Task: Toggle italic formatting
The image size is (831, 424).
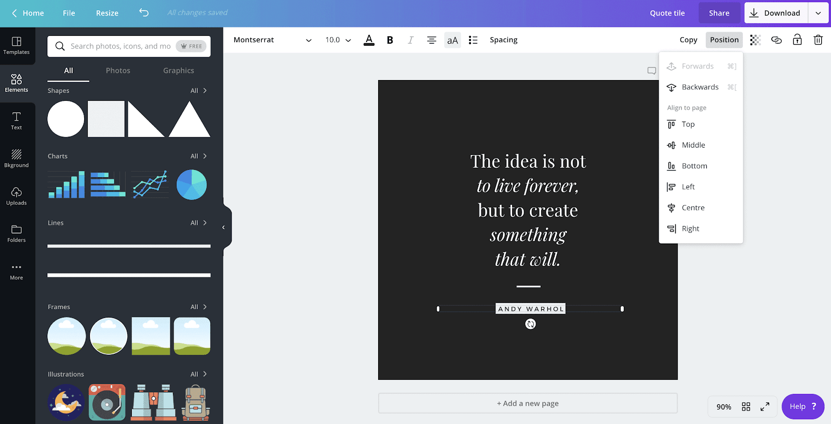Action: (x=410, y=40)
